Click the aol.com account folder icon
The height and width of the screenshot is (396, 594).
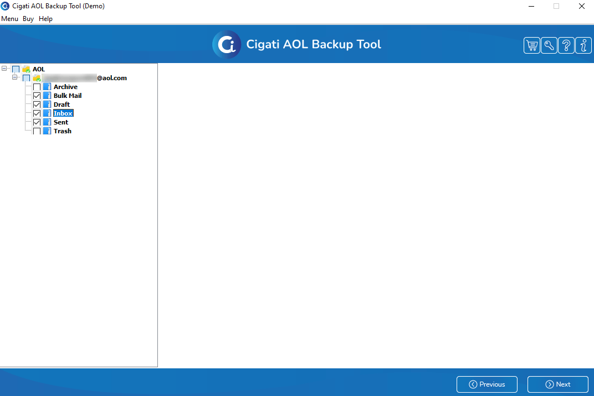(37, 78)
